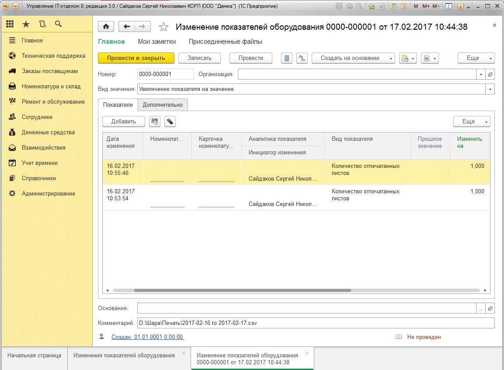Click the Home button next to navigation arrows
Screen dimensions: 504x370
(x=106, y=27)
